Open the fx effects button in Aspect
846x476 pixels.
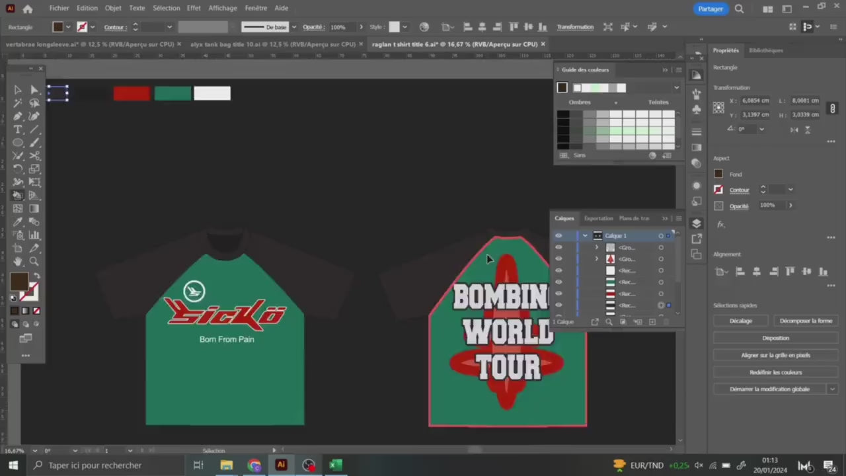[x=720, y=225]
